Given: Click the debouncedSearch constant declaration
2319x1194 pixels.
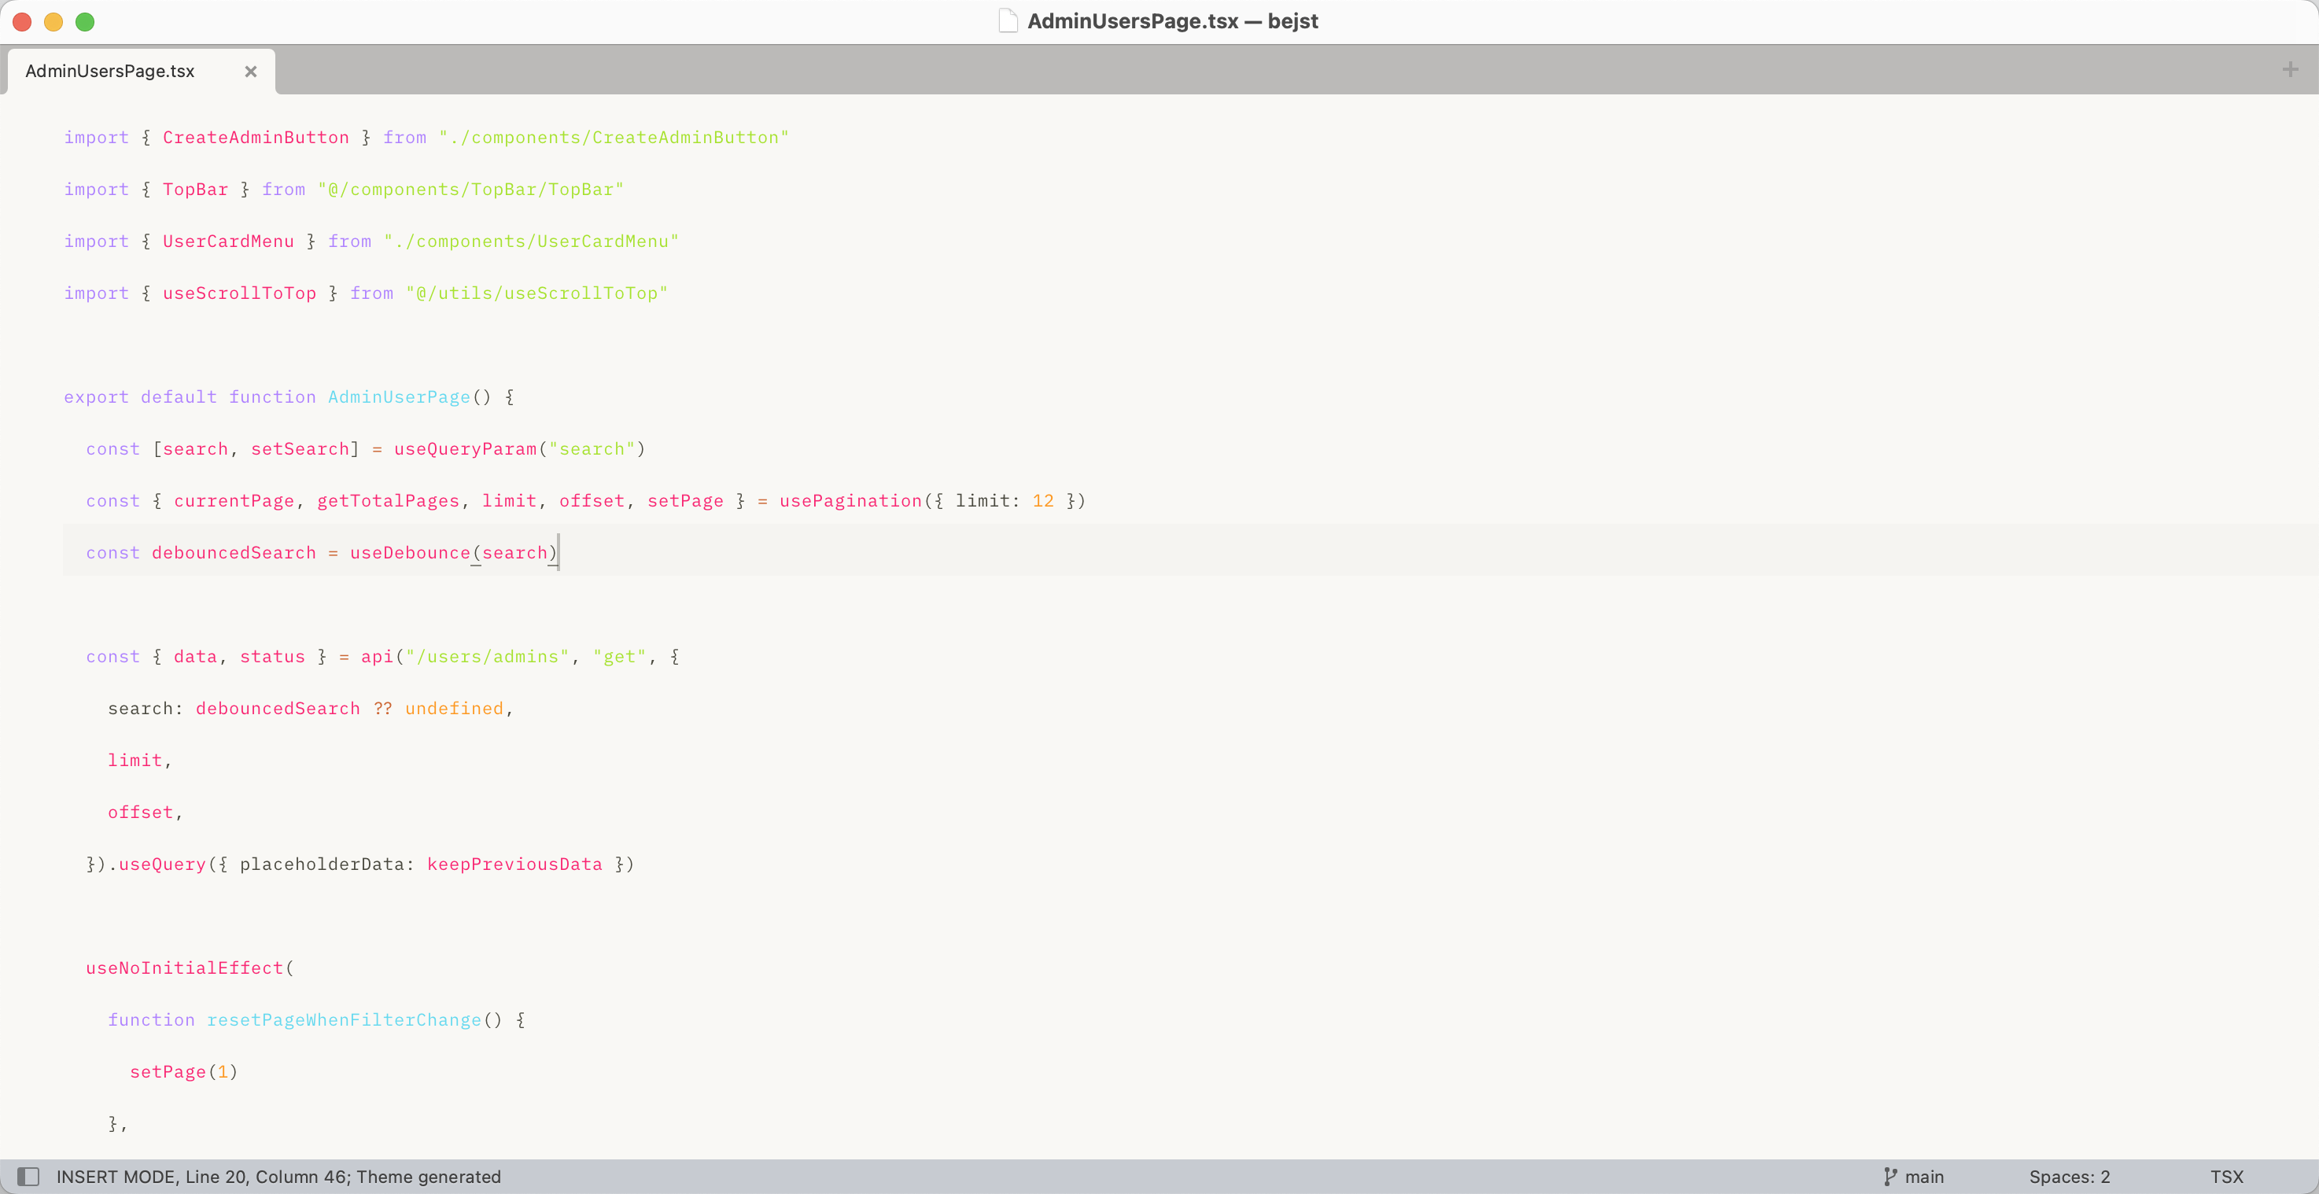Looking at the screenshot, I should (234, 553).
